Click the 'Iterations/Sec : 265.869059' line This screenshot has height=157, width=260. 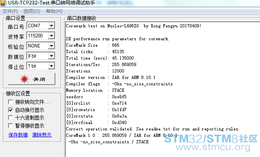coord(101,64)
